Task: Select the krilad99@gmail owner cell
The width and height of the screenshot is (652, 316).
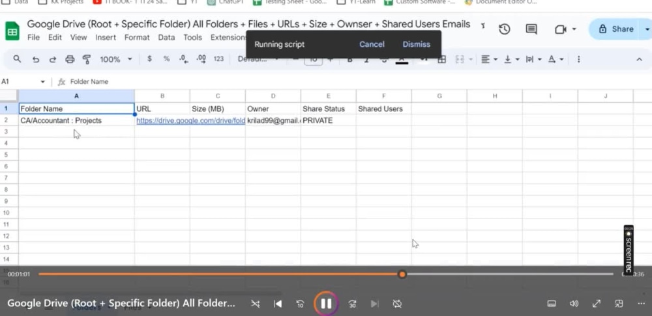Action: (x=273, y=121)
